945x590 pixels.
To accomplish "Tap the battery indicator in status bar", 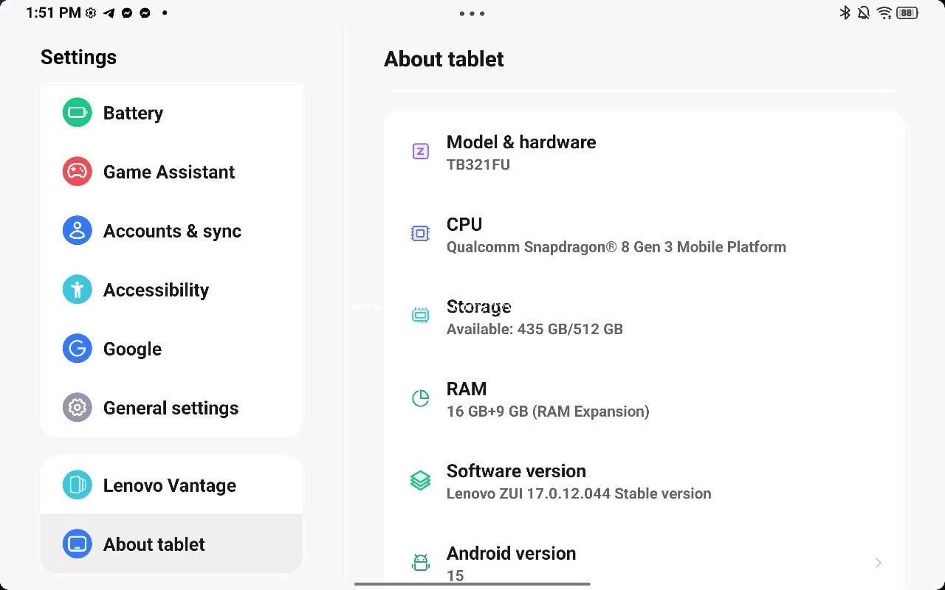I will pos(907,13).
